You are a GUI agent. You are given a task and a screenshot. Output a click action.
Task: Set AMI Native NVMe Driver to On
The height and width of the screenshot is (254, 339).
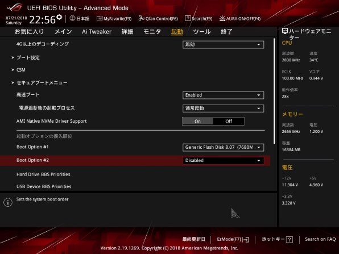point(197,122)
